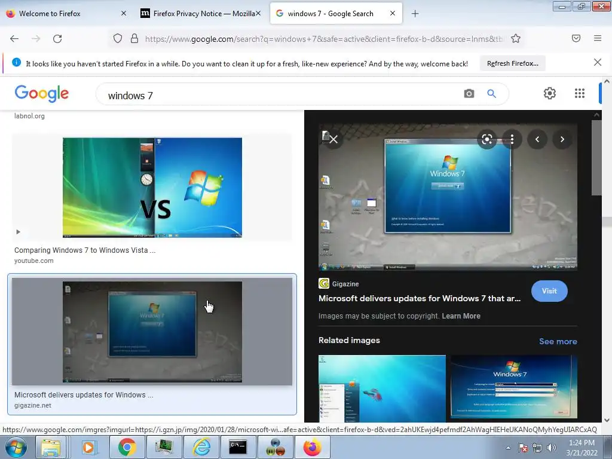This screenshot has height=459, width=612.
Task: Save page to Pocket
Action: click(x=576, y=38)
